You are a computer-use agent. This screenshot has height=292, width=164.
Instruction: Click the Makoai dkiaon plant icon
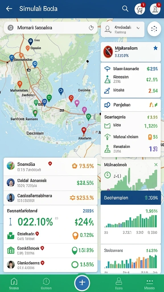pos(107,137)
